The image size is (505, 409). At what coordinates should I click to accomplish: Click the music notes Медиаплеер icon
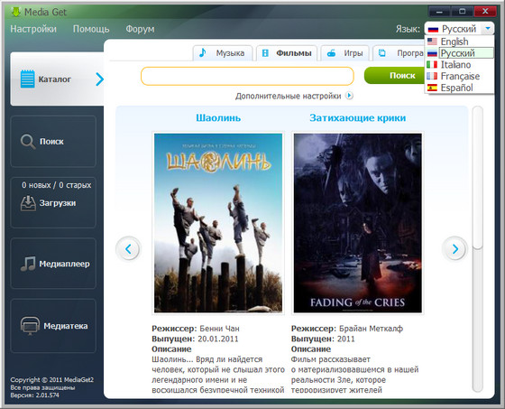[x=28, y=264]
